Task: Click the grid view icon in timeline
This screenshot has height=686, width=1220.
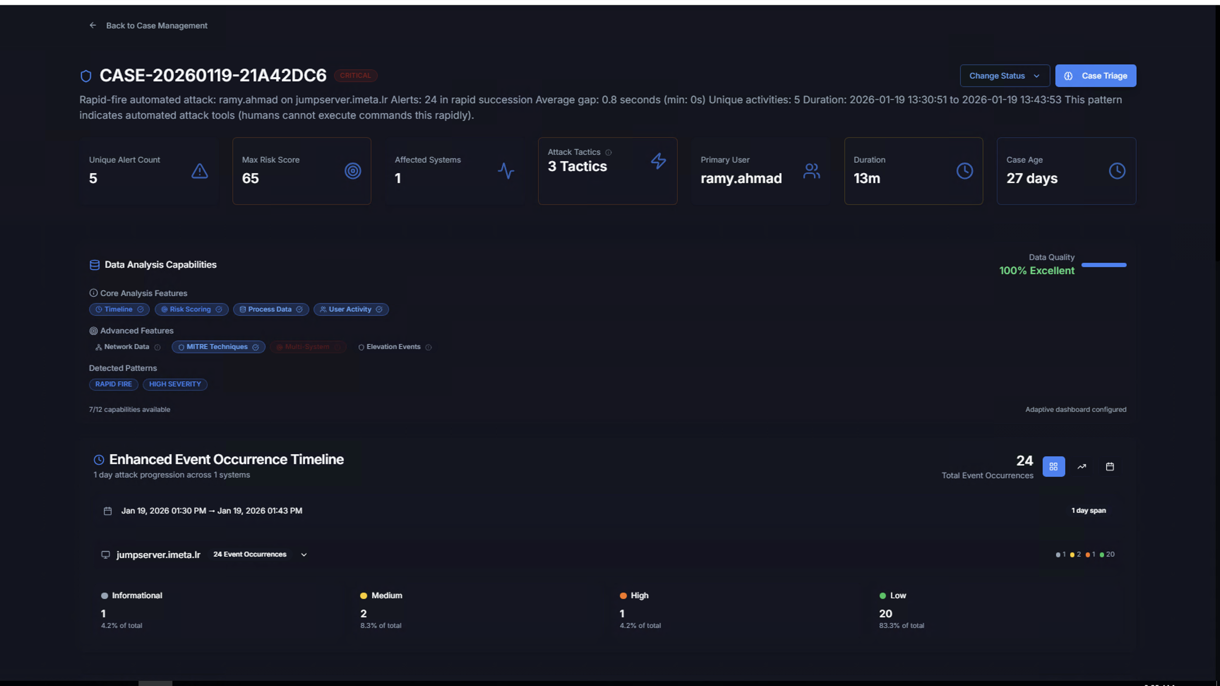Action: pos(1053,467)
